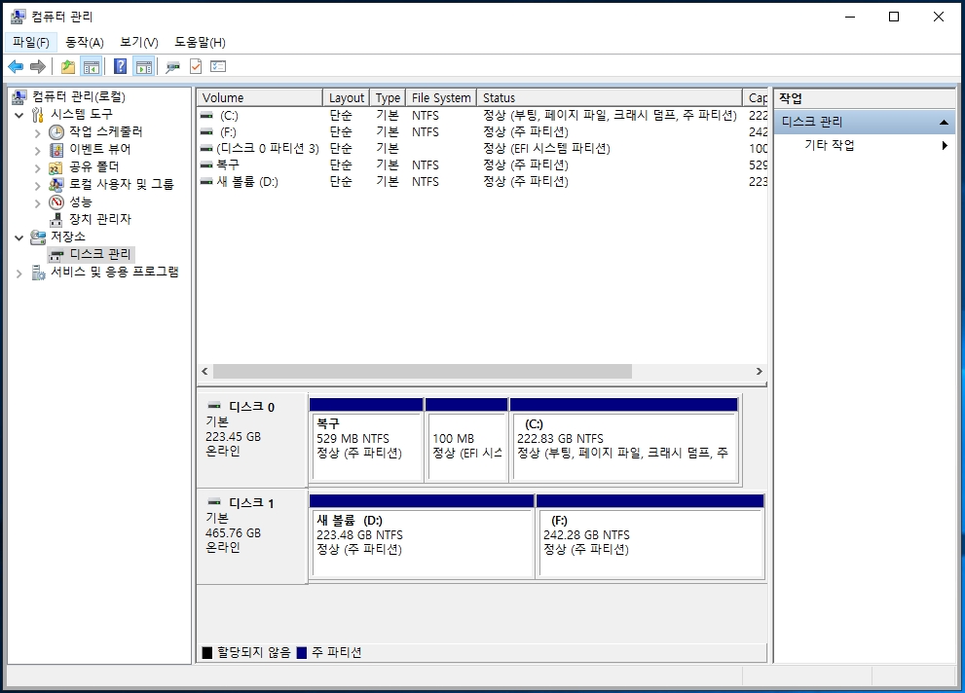
Task: Click the Shared Folders icon in tree
Action: [x=56, y=166]
